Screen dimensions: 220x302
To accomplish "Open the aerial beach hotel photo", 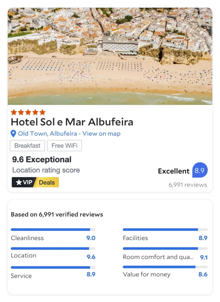I will tap(110, 56).
